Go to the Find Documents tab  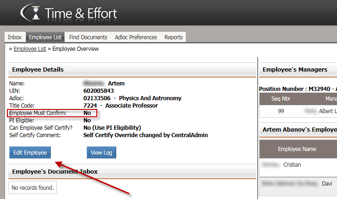88,37
